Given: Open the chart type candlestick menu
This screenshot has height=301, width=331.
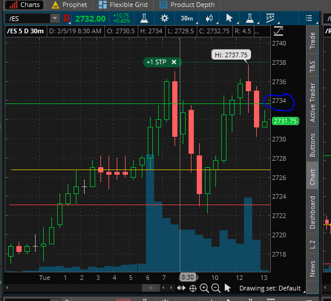Looking at the screenshot, I should (210, 19).
